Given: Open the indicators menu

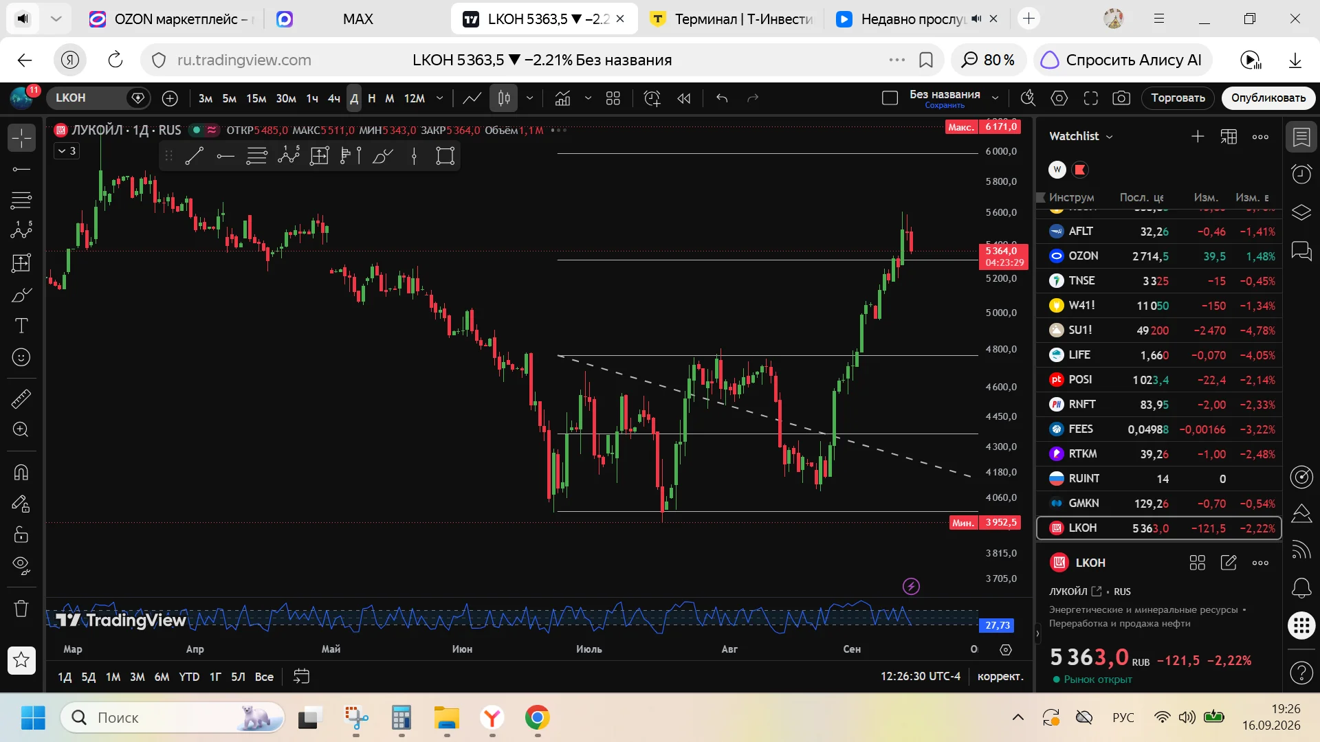Looking at the screenshot, I should (563, 98).
